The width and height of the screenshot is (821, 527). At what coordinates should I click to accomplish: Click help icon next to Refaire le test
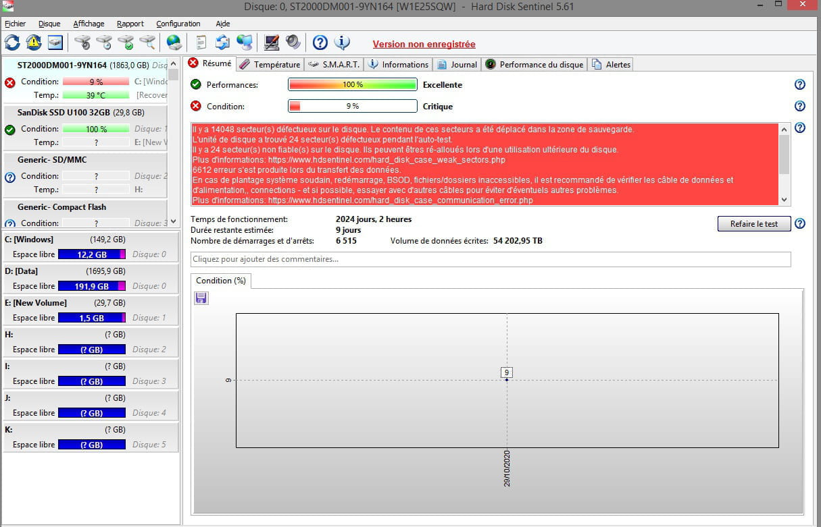pyautogui.click(x=800, y=223)
